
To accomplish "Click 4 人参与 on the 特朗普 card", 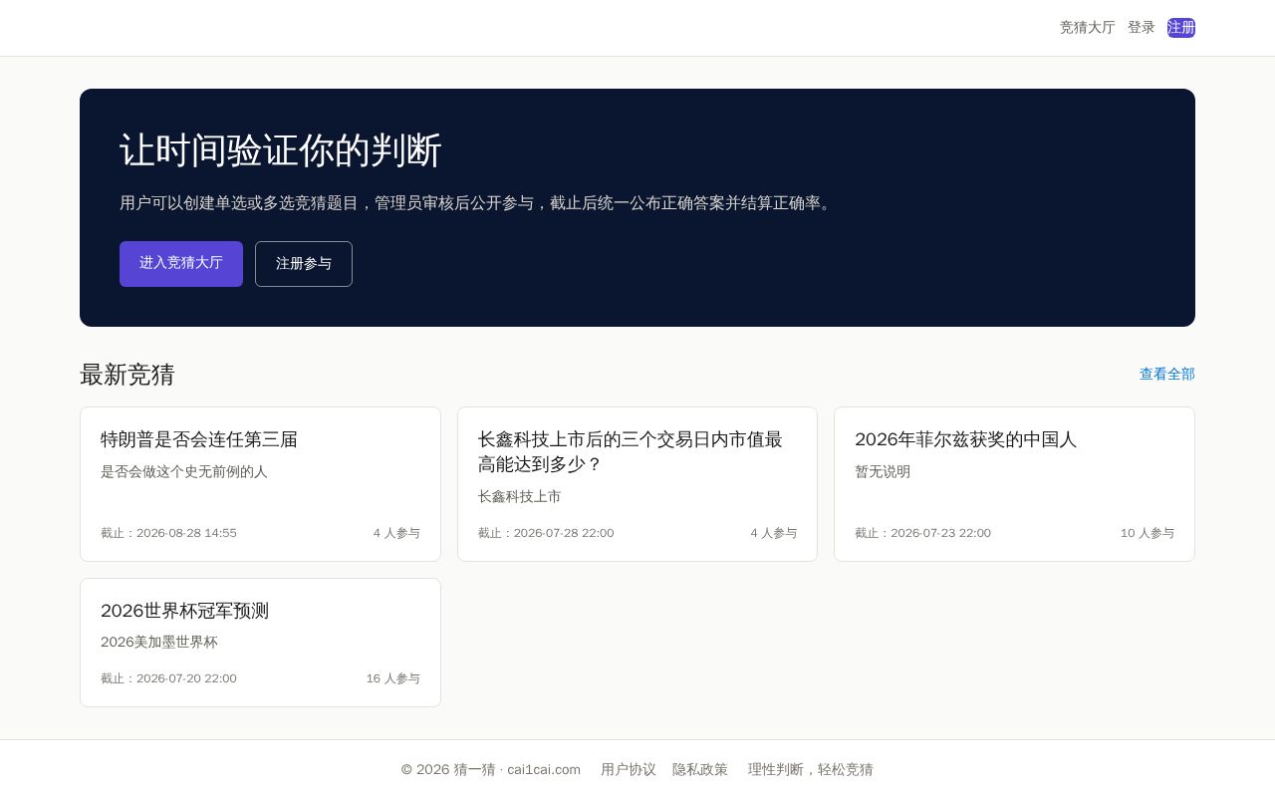I will click(x=396, y=533).
